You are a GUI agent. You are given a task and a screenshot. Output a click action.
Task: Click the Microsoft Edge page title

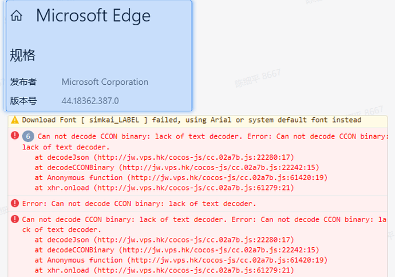93,15
